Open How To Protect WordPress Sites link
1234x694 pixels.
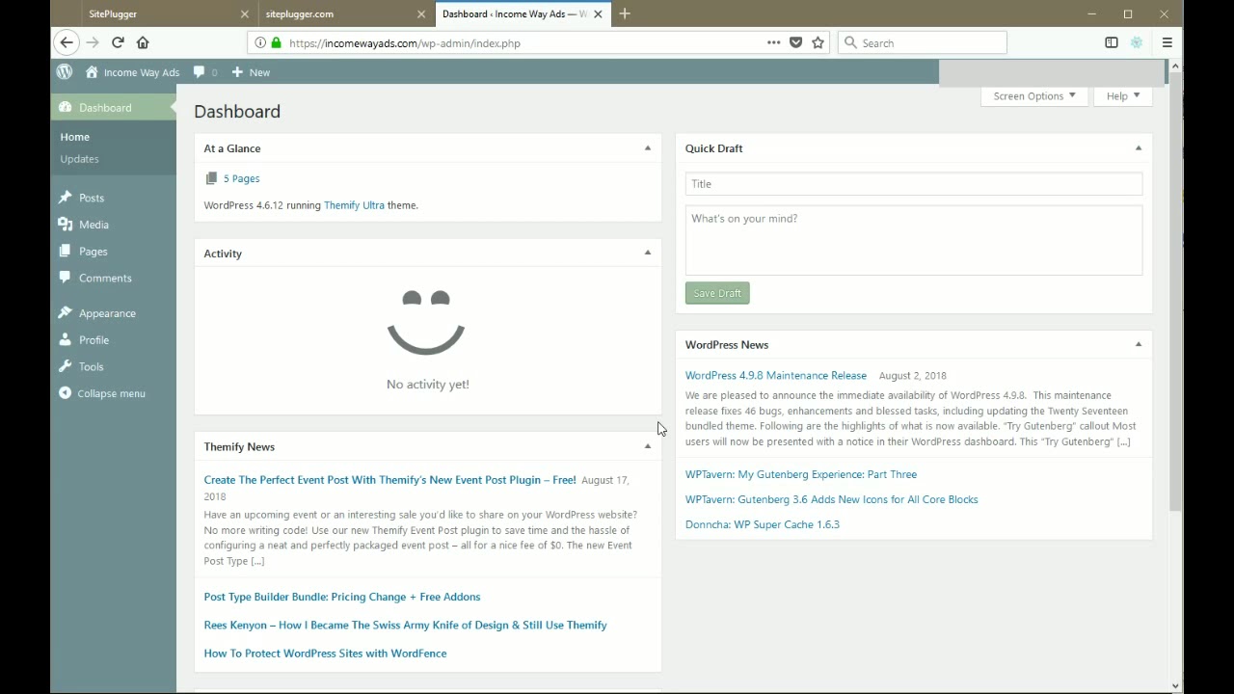tap(326, 654)
